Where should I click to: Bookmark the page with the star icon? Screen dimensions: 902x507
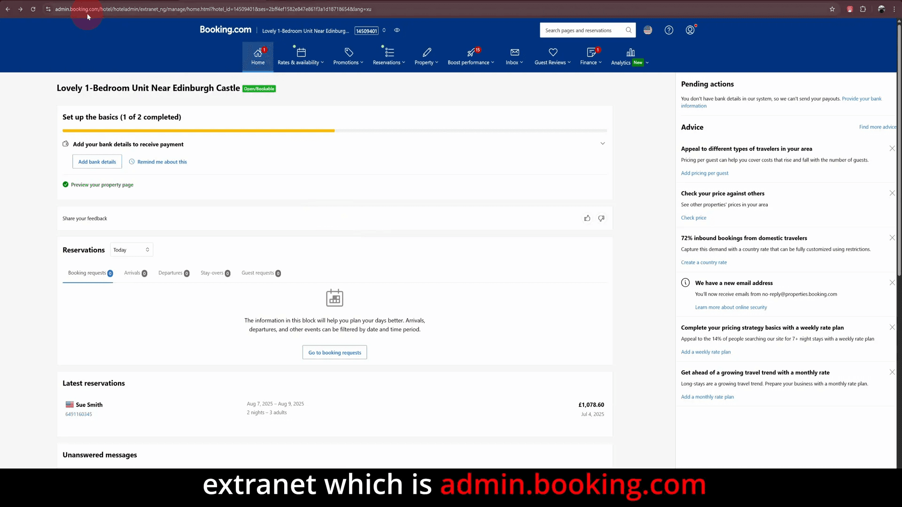click(x=832, y=9)
